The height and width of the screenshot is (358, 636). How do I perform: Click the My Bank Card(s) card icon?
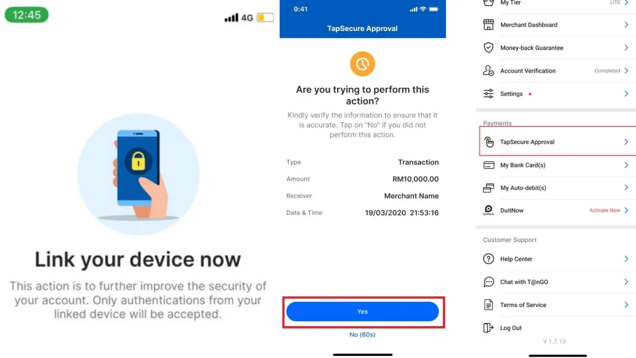pyautogui.click(x=489, y=165)
